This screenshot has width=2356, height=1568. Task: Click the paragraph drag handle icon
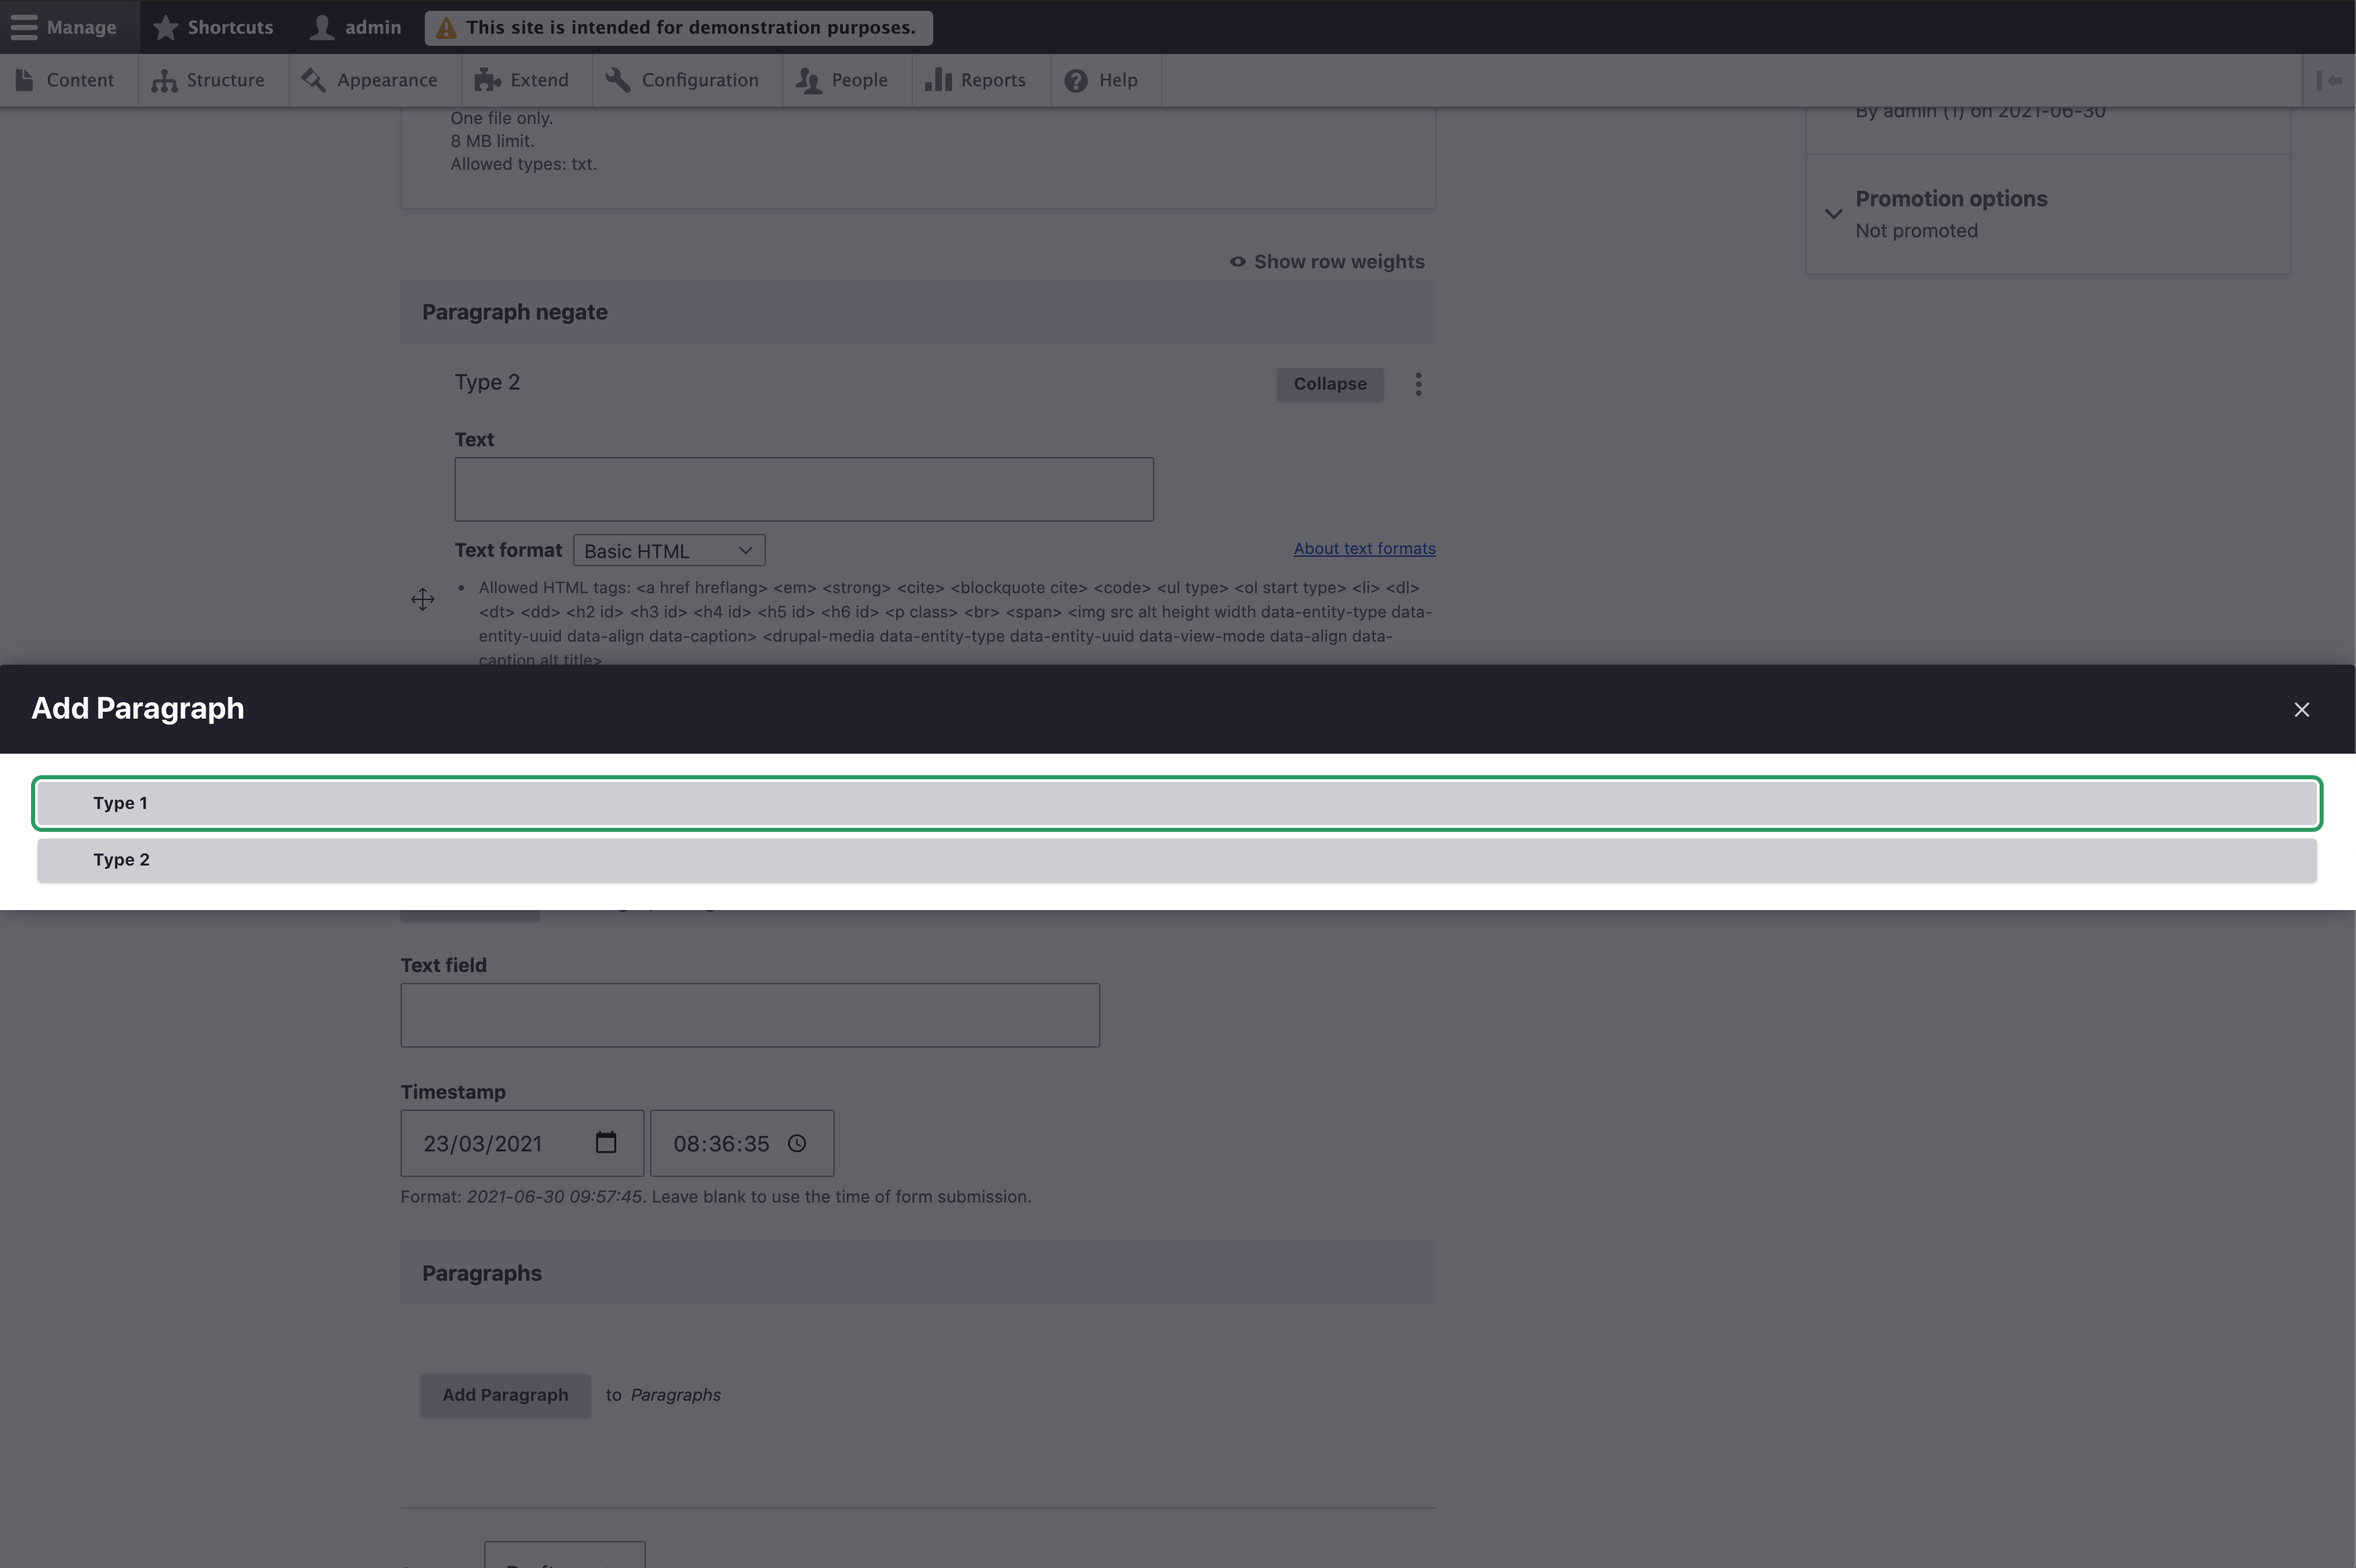coord(422,599)
